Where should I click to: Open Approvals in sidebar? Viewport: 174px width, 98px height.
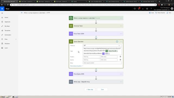[7, 22]
